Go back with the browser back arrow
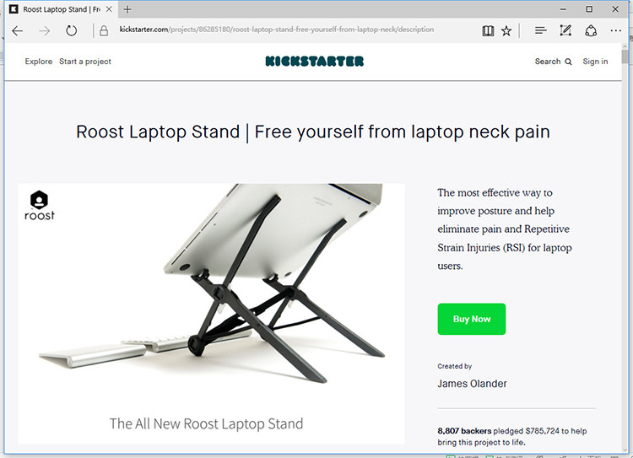This screenshot has height=458, width=633. (18, 30)
